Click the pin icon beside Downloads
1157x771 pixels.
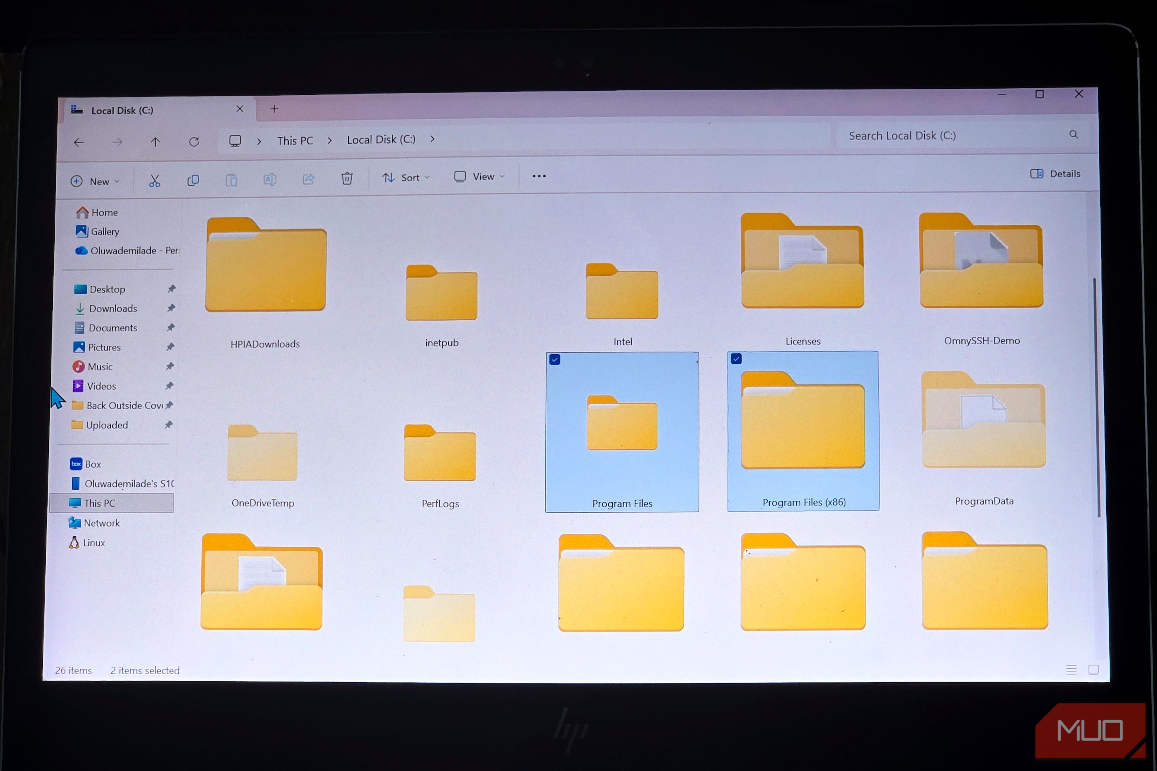[171, 308]
